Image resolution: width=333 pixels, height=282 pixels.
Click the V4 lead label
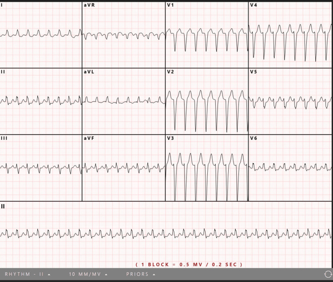254,5
